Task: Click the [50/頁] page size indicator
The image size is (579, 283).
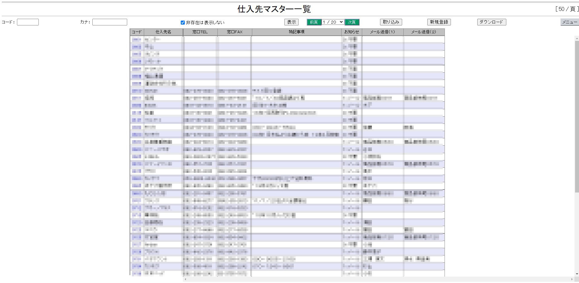Action: tap(567, 9)
